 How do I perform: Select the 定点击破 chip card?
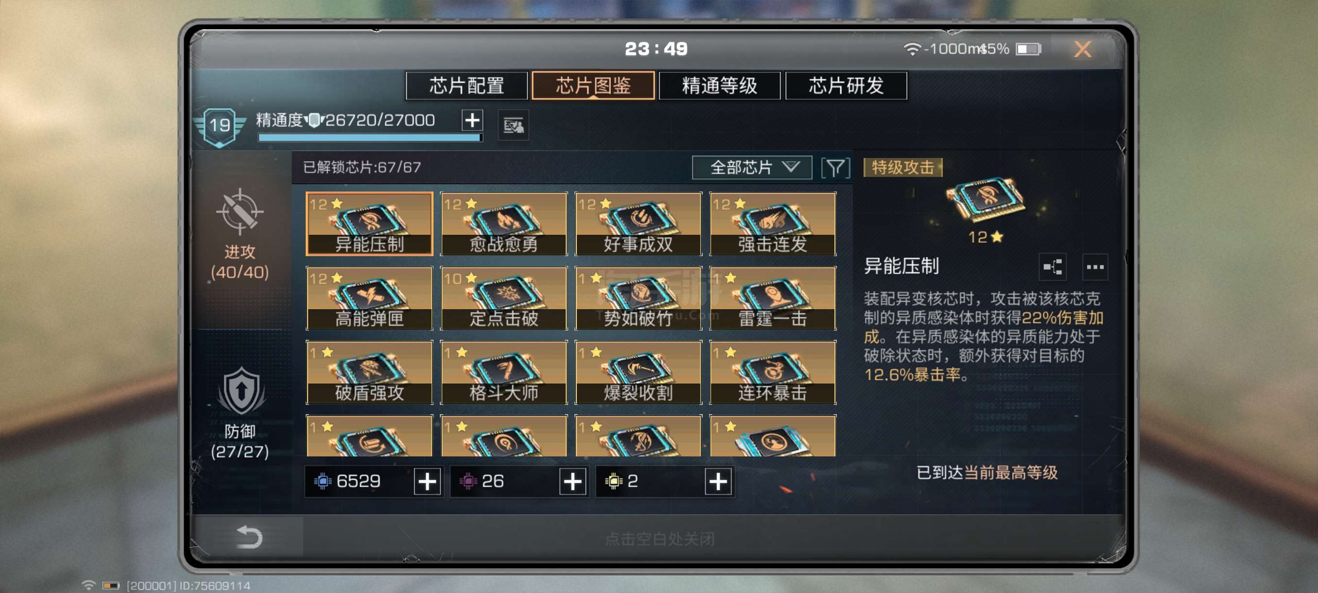point(503,298)
